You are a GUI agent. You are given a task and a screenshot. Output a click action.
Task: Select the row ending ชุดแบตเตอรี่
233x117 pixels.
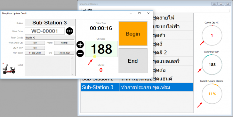(x=173, y=61)
